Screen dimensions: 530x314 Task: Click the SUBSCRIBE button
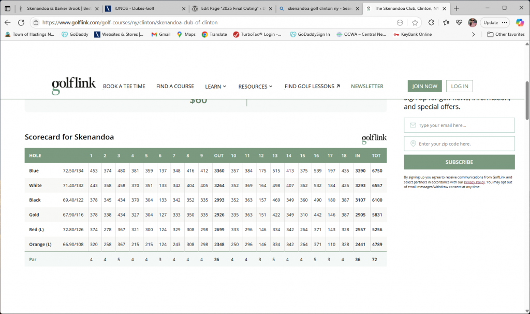(x=459, y=162)
